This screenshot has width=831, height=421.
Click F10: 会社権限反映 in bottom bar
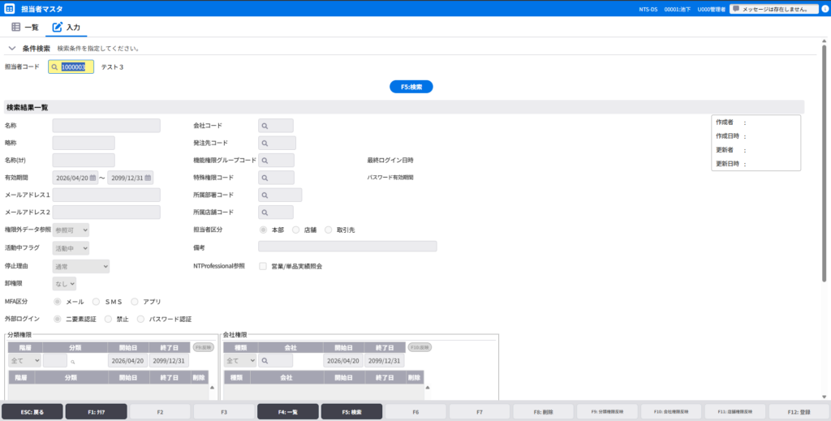click(671, 411)
